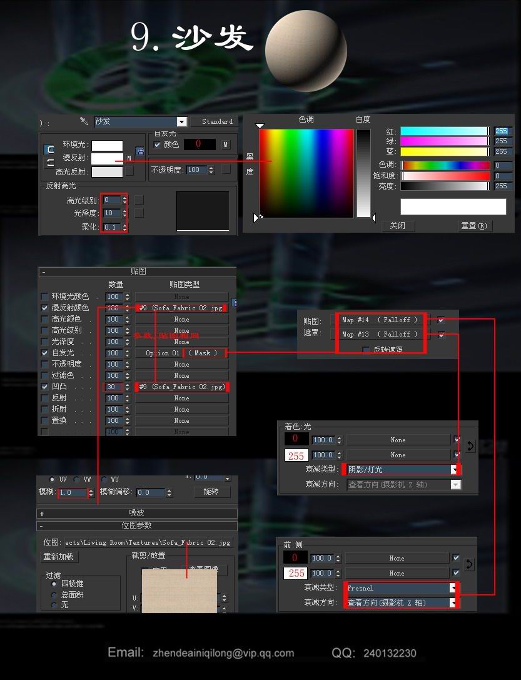The width and height of the screenshot is (521, 680).
Task: Click the ambient-diffuse lock icon
Action: [140, 151]
